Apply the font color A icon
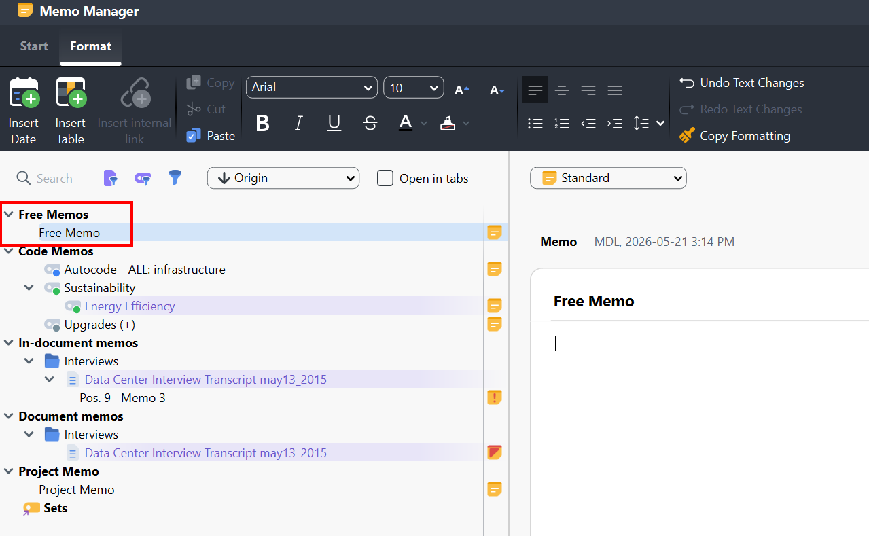 pos(406,123)
